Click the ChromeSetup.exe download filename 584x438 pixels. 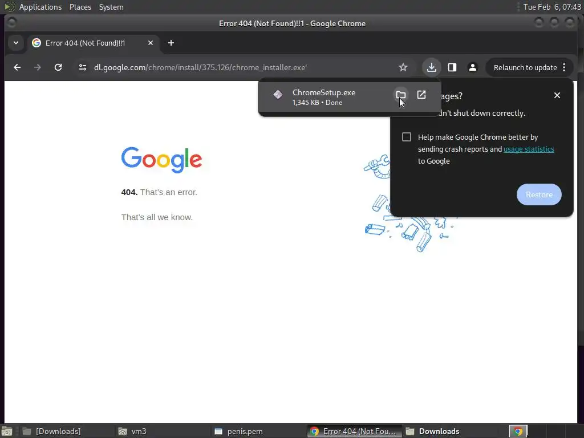(324, 92)
